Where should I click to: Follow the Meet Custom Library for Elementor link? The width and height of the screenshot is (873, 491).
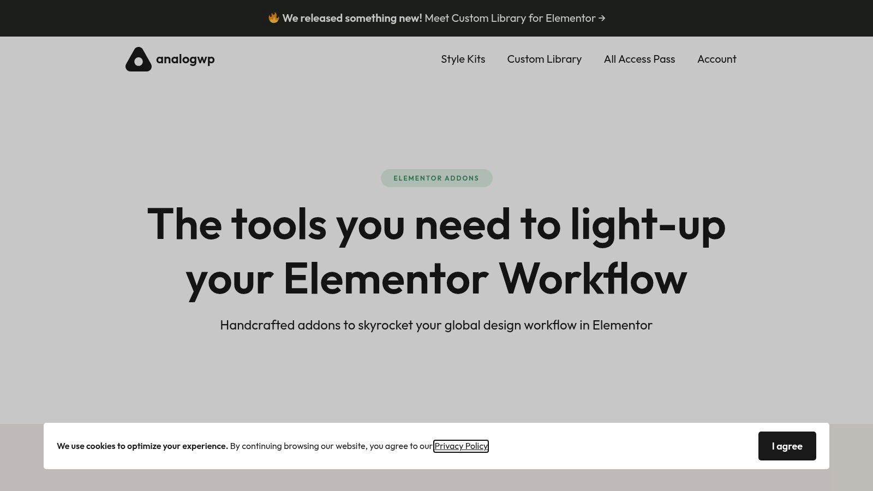[515, 18]
